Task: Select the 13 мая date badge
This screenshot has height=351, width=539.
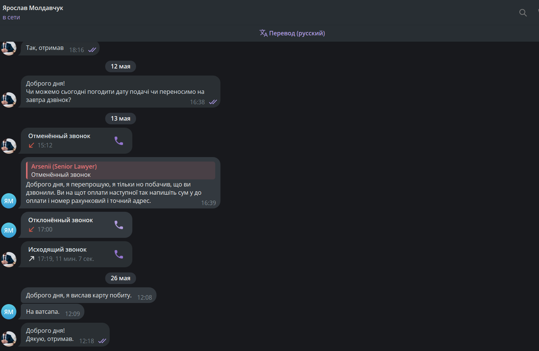Action: [120, 118]
